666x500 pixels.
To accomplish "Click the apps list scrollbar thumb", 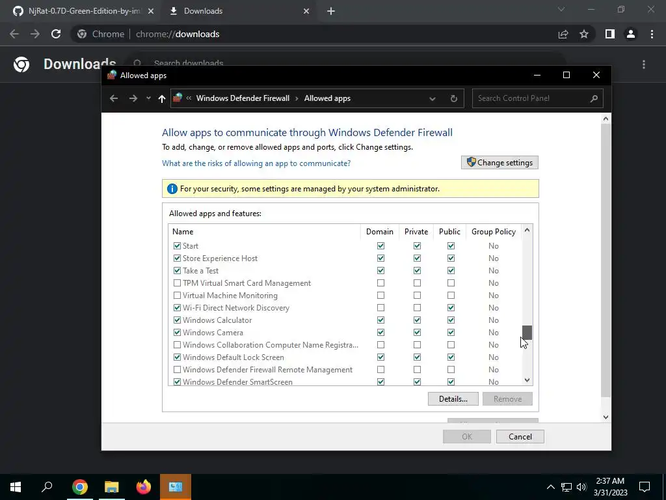I will click(x=527, y=333).
